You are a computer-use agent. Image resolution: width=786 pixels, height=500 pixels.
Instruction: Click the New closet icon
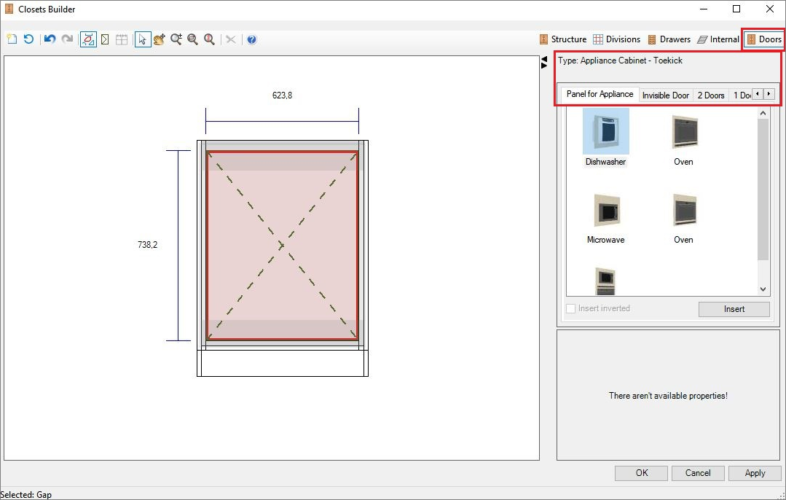click(12, 39)
